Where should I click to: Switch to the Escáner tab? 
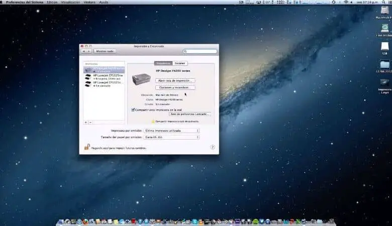click(x=180, y=63)
